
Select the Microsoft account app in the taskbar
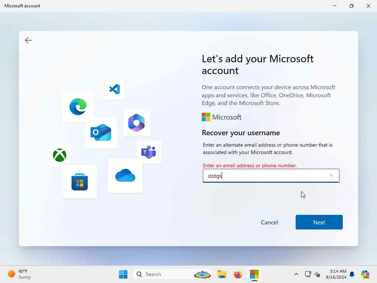(254, 274)
